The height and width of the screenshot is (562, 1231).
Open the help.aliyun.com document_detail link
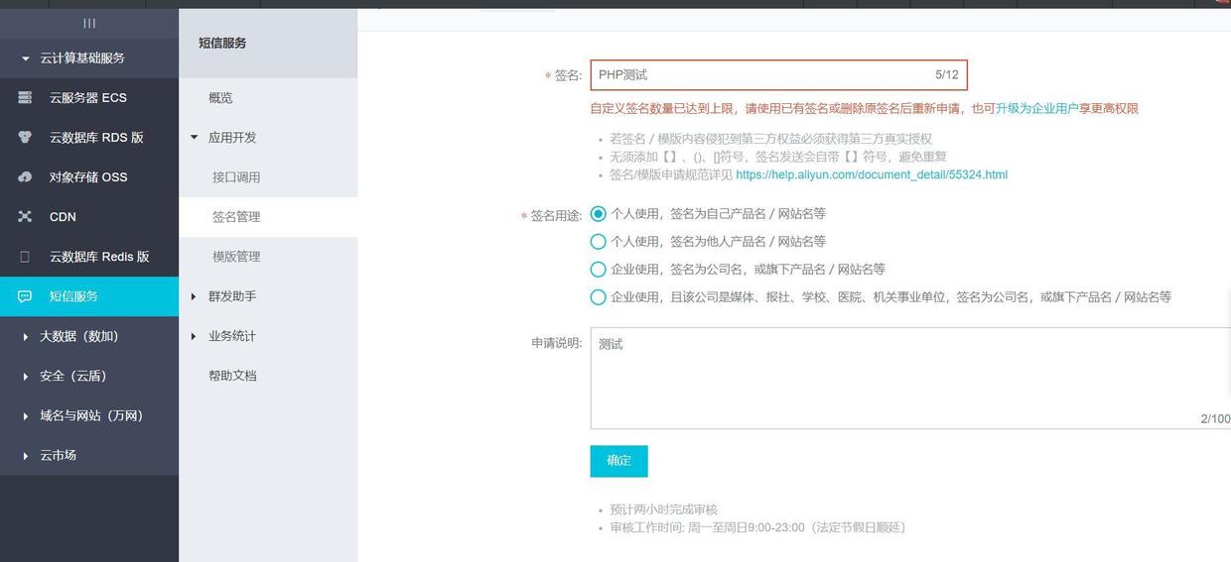pos(872,174)
